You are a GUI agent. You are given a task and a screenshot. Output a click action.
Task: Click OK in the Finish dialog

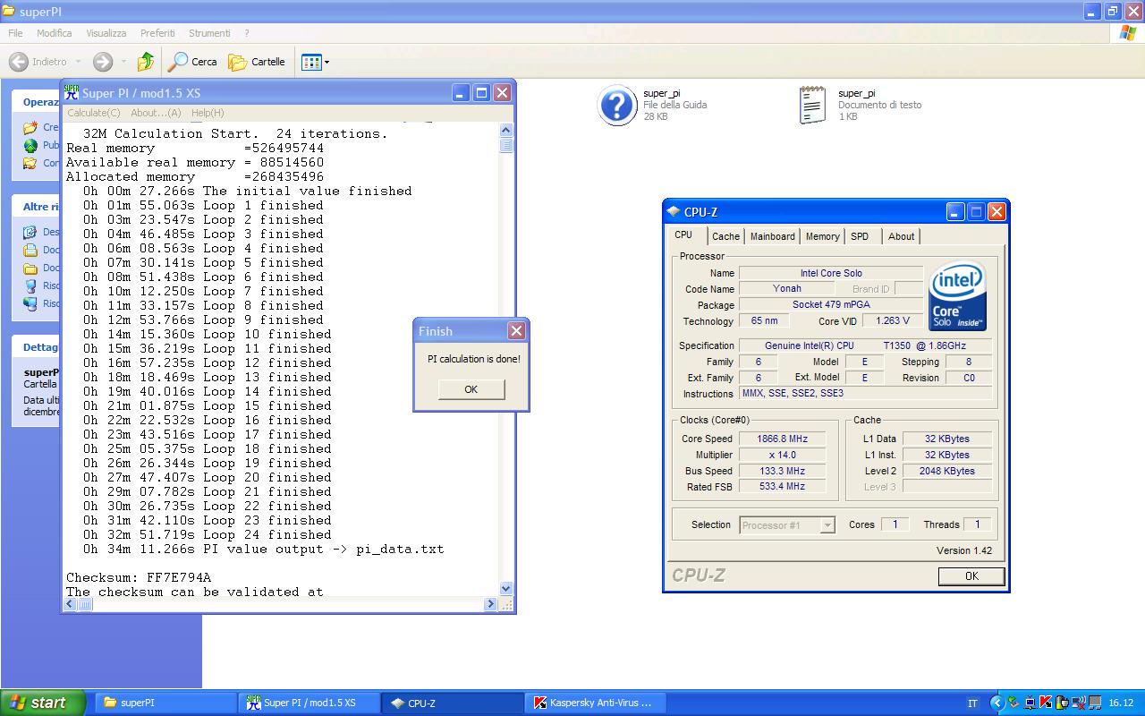tap(471, 389)
